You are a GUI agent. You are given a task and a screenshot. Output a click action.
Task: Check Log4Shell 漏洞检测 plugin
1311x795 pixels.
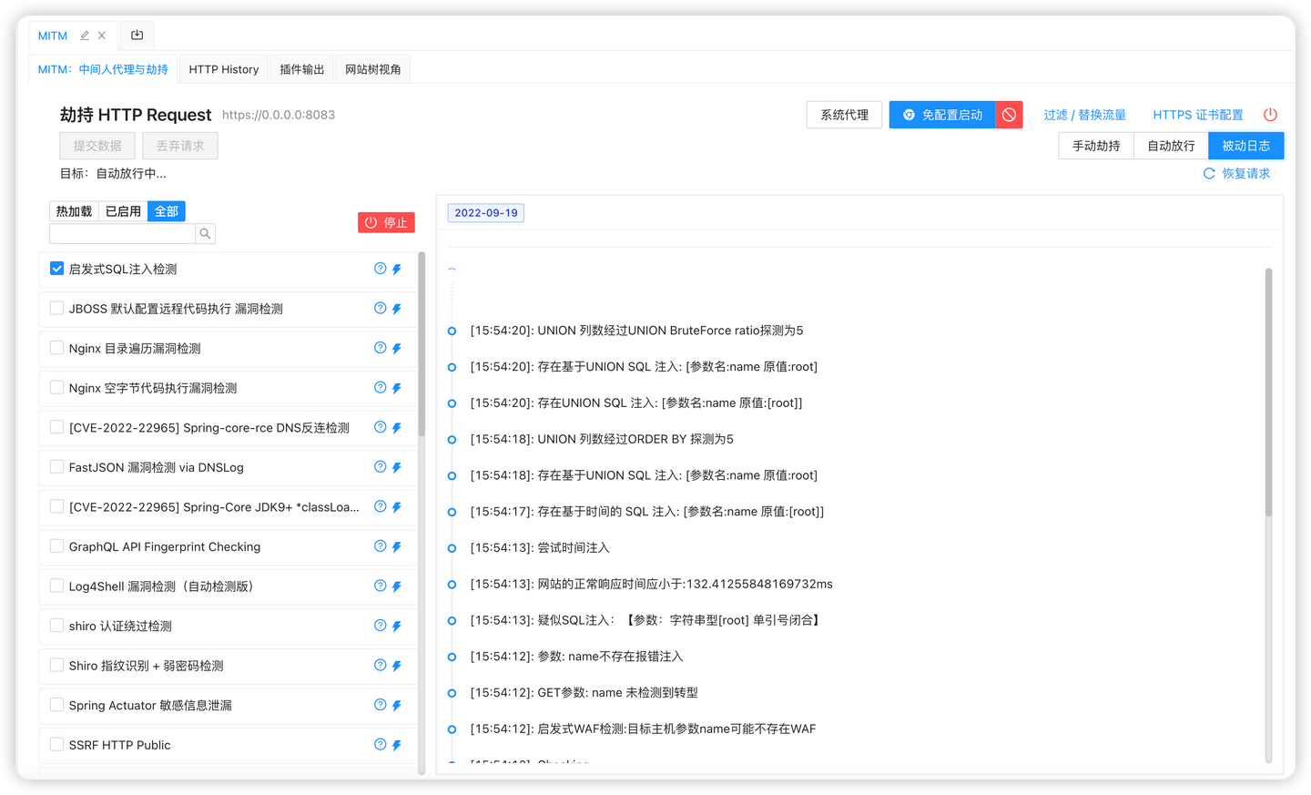point(56,586)
